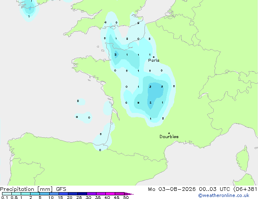Image resolution: width=258 pixels, height=199 pixels.
Task: Click the weatheronline.co.uk copyright link
Action: tap(224, 195)
